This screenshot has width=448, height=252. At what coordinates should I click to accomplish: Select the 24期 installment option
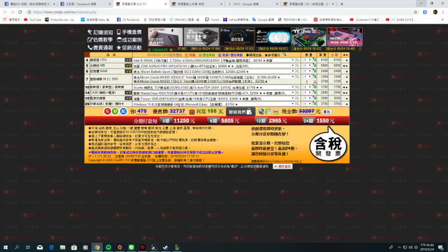point(309,121)
